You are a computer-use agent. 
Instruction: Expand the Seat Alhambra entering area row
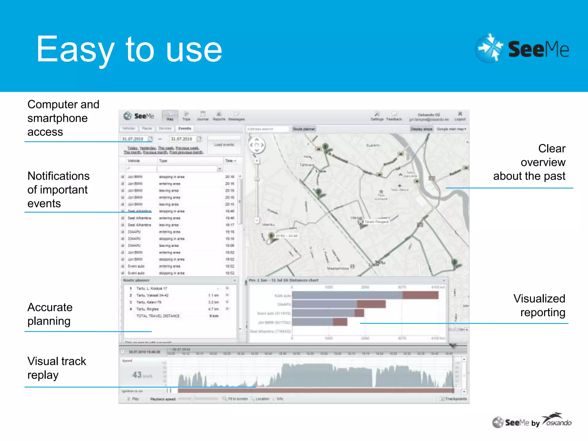click(x=123, y=218)
